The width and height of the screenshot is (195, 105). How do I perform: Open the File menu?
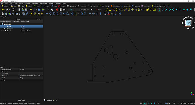(x=2, y=3)
